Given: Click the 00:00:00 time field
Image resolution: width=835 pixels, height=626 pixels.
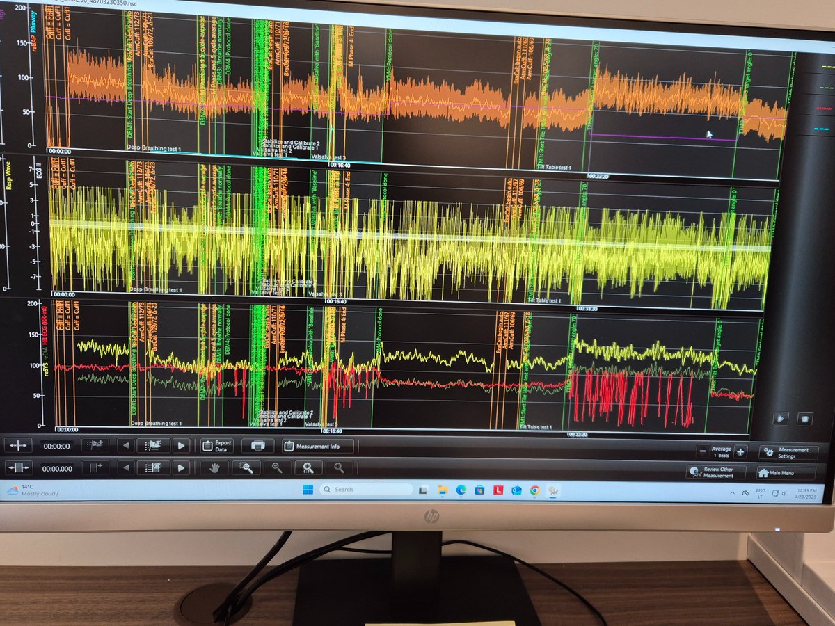Looking at the screenshot, I should 56,446.
